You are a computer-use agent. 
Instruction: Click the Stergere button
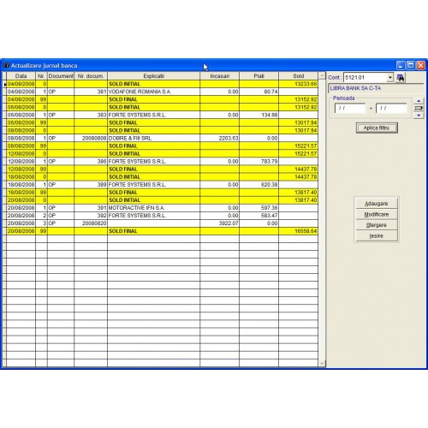[x=377, y=225]
